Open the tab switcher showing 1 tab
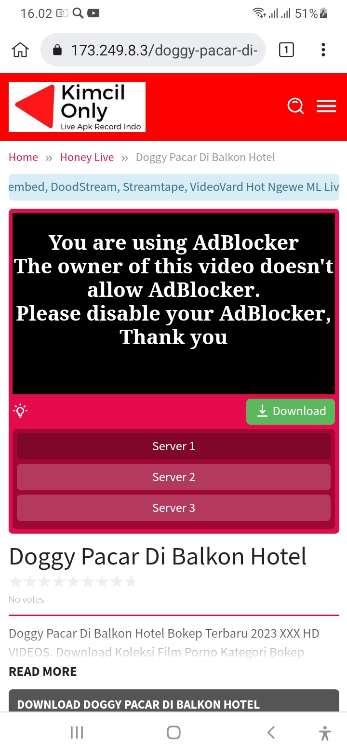 [x=286, y=50]
